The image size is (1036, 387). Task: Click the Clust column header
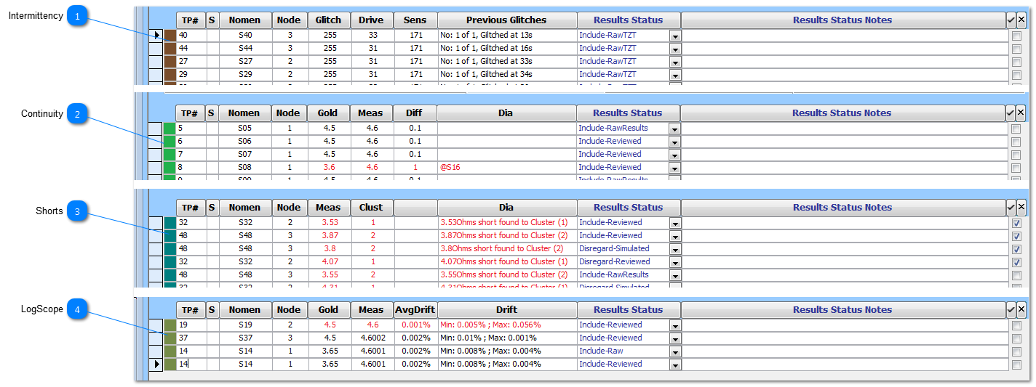tap(372, 207)
